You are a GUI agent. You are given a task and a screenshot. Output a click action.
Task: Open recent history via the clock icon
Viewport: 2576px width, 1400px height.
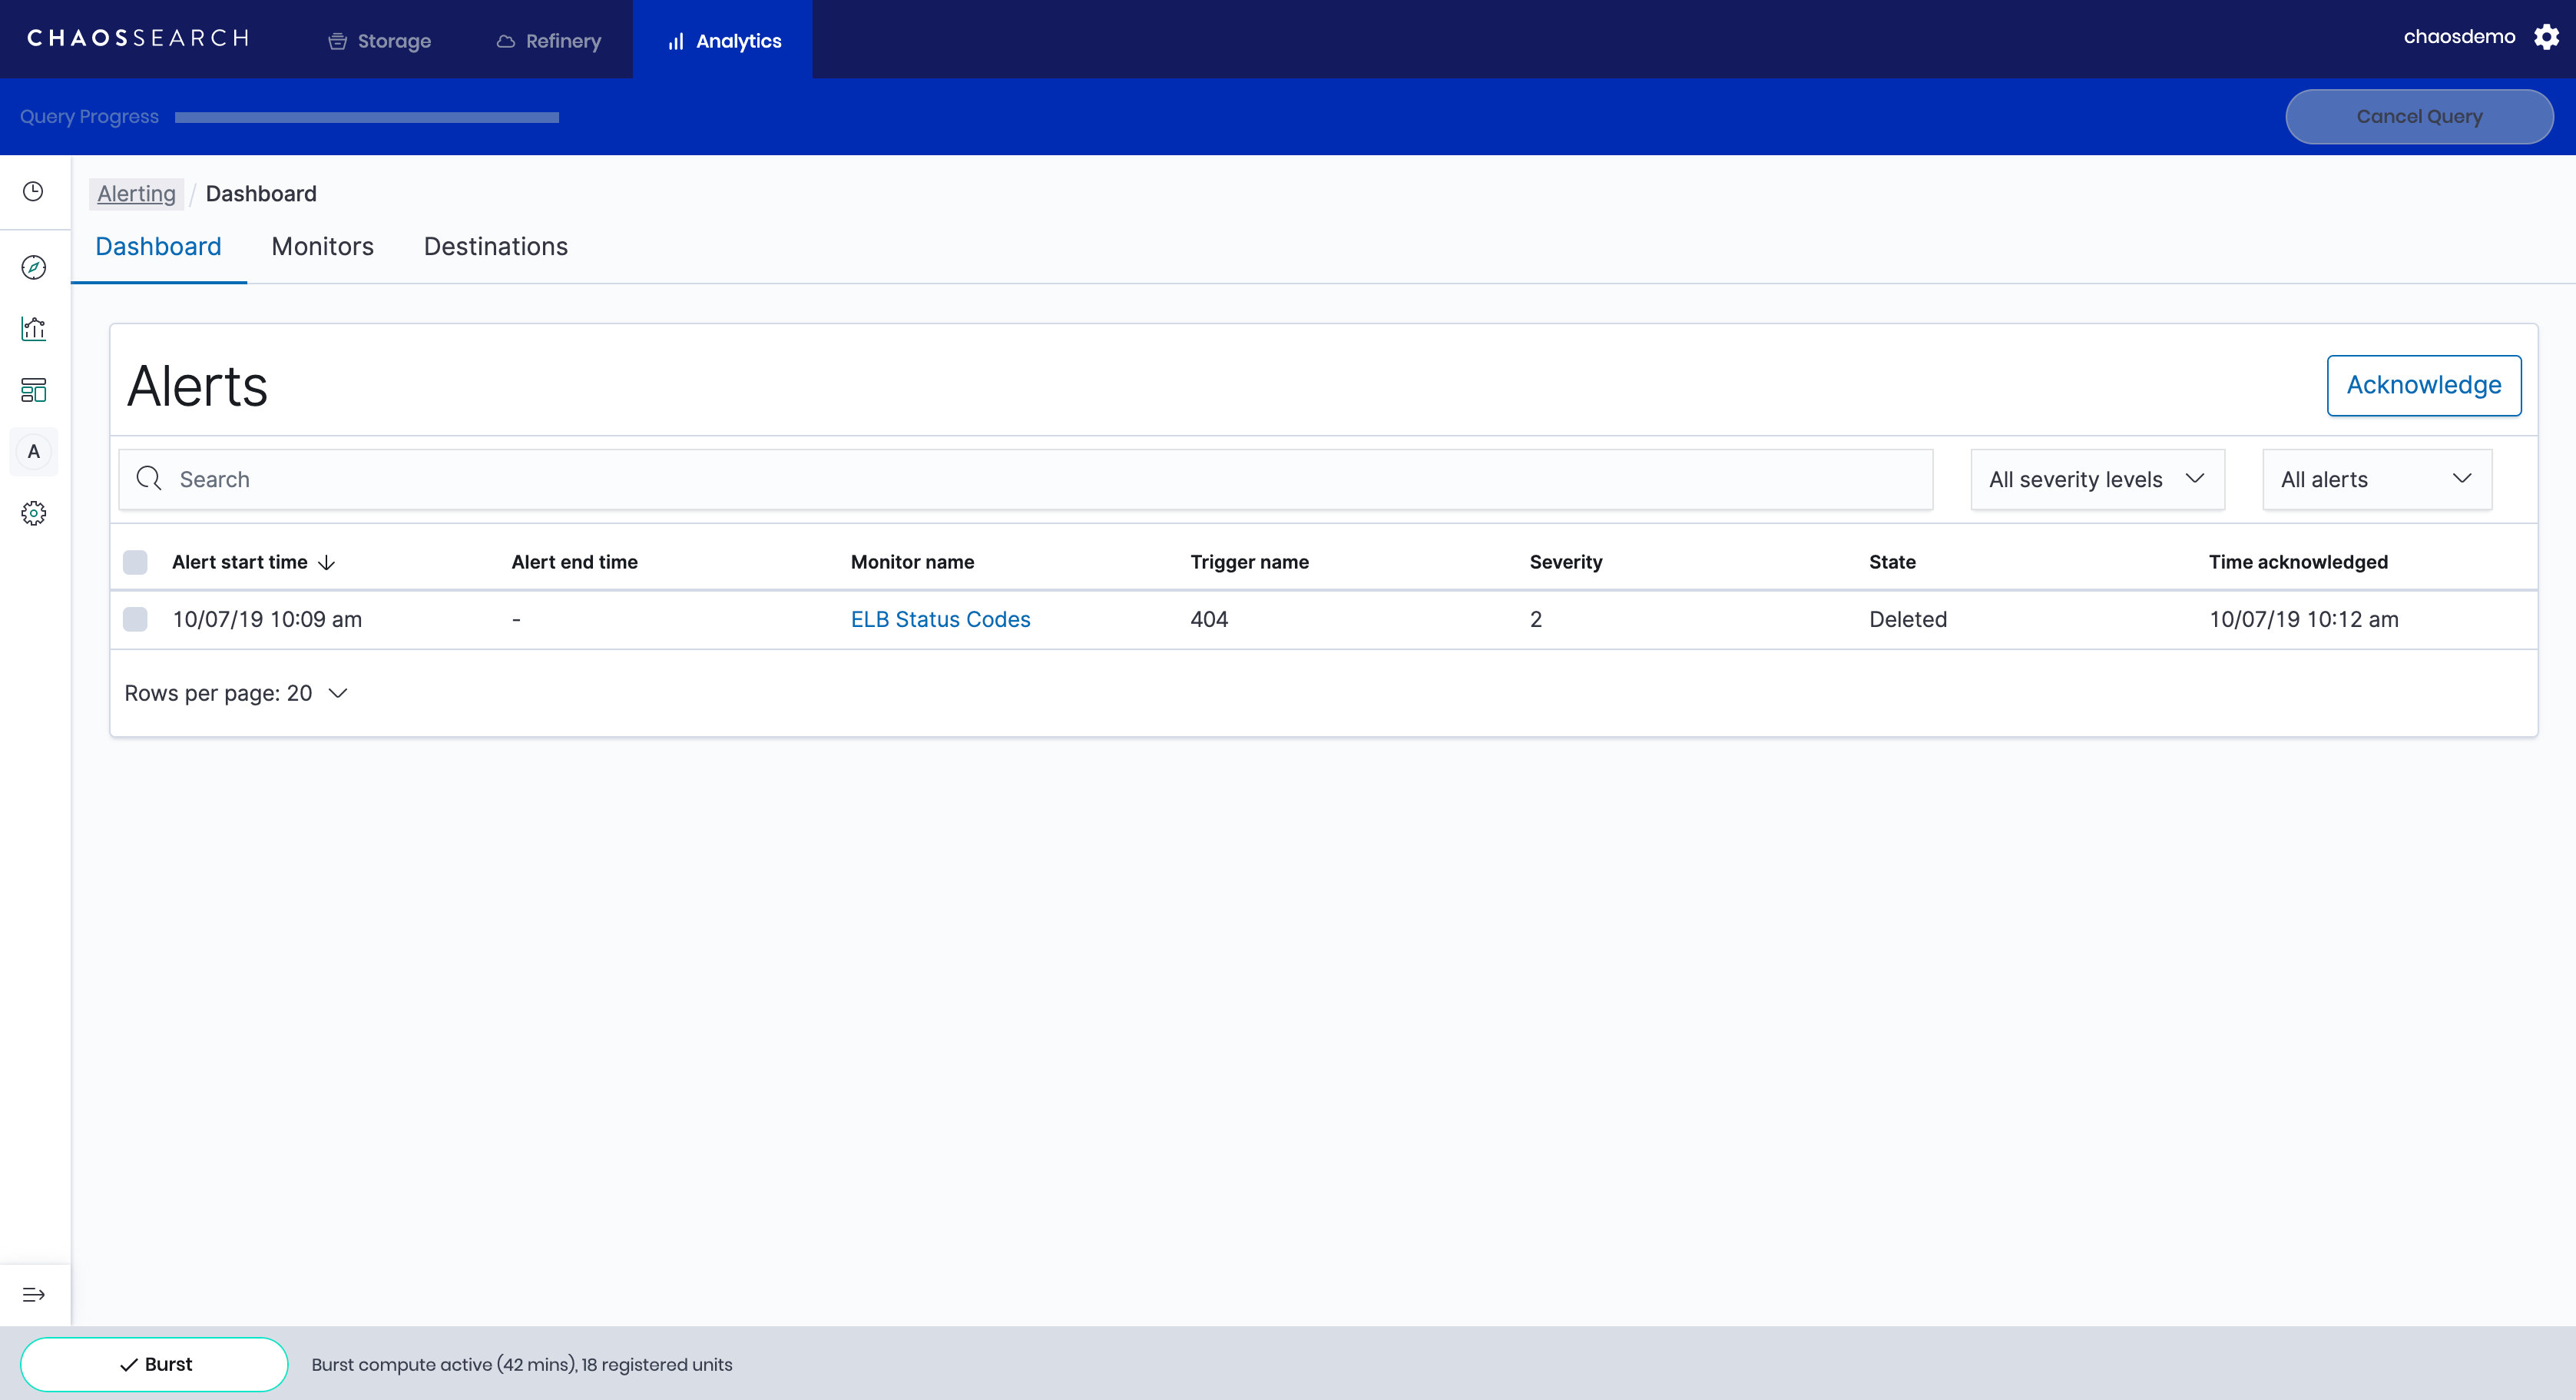pos(33,191)
